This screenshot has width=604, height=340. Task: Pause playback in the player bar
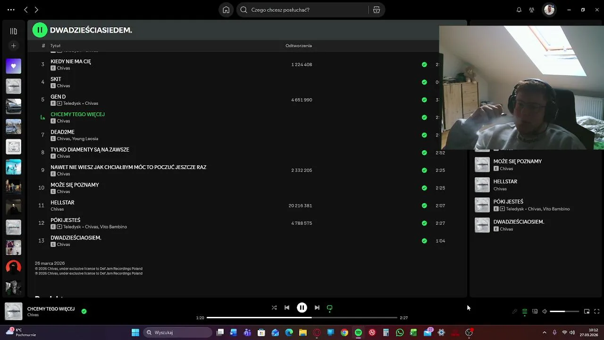pos(302,307)
